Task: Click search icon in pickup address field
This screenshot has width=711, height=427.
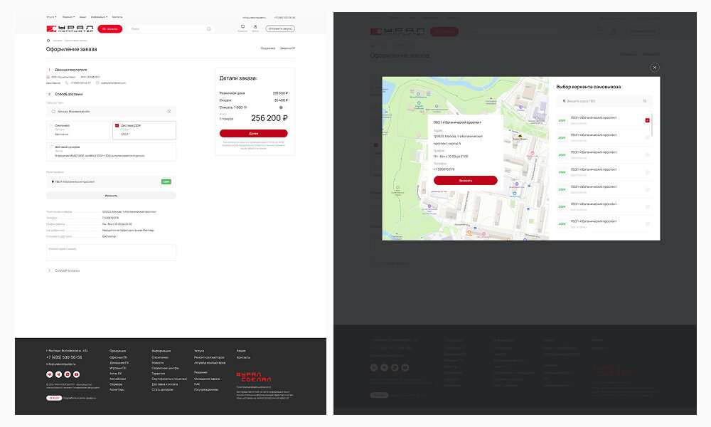Action: point(645,102)
